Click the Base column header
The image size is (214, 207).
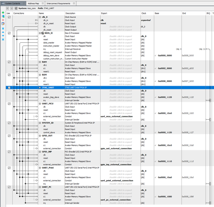tap(157, 13)
